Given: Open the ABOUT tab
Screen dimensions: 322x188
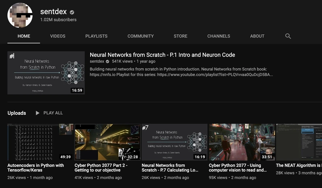Looking at the screenshot, I should click(257, 36).
